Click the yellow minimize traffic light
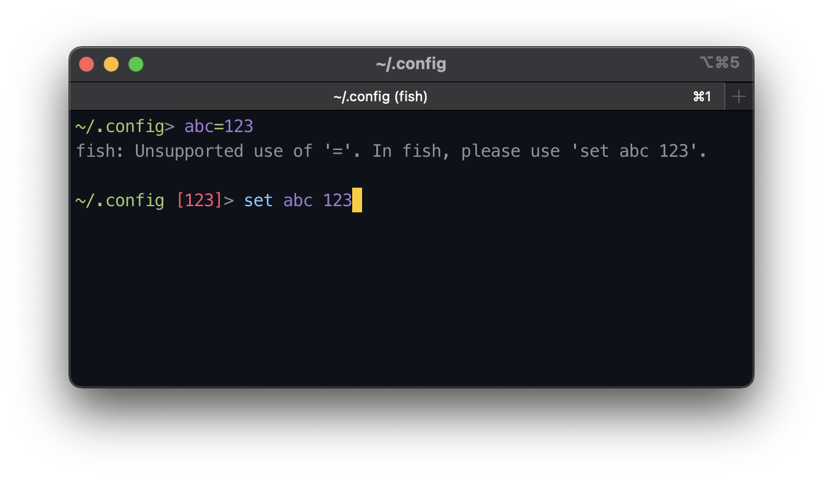This screenshot has width=823, height=479. [111, 64]
